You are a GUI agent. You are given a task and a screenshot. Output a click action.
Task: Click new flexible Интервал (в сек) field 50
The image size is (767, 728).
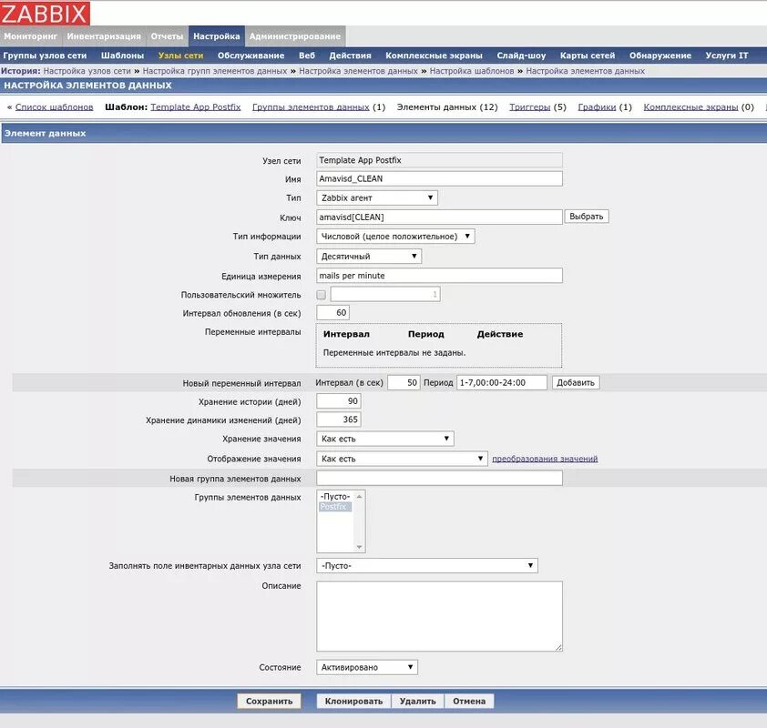coord(404,382)
